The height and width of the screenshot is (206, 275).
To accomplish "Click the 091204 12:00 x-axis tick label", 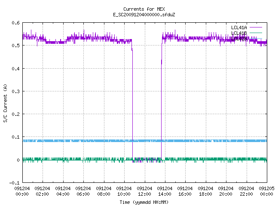I will (x=144, y=191).
